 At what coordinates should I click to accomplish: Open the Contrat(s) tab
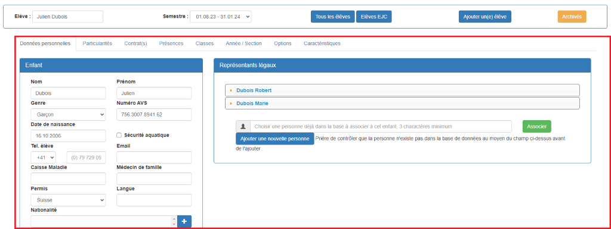(135, 43)
